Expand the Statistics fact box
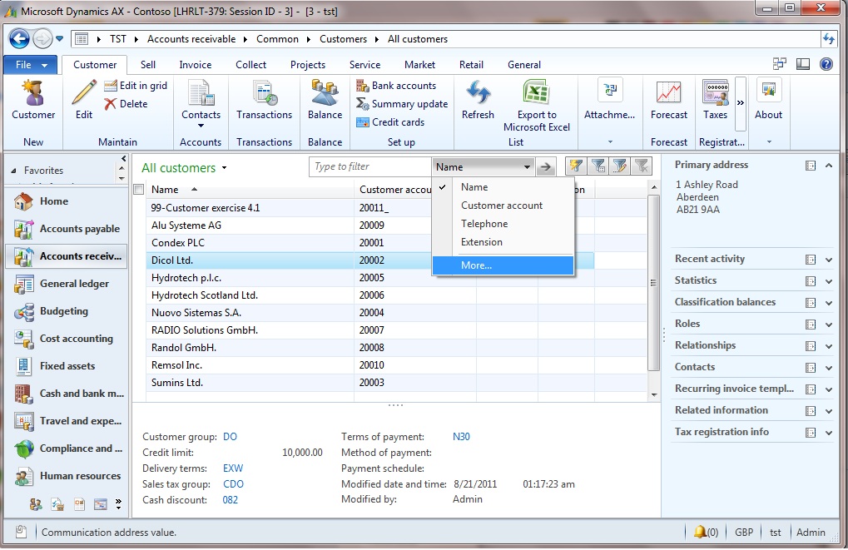 pos(829,281)
